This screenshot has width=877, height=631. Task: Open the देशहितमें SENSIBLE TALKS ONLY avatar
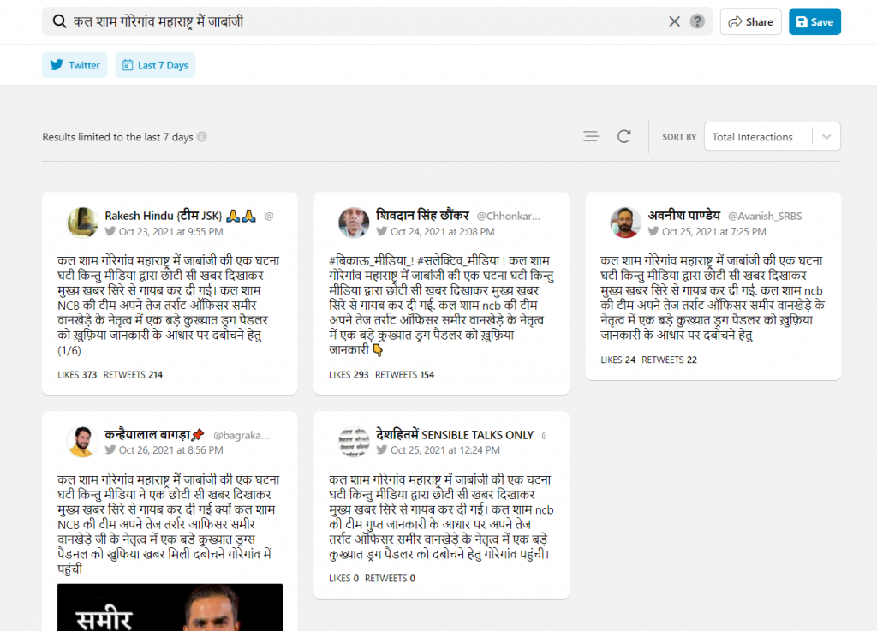point(354,442)
